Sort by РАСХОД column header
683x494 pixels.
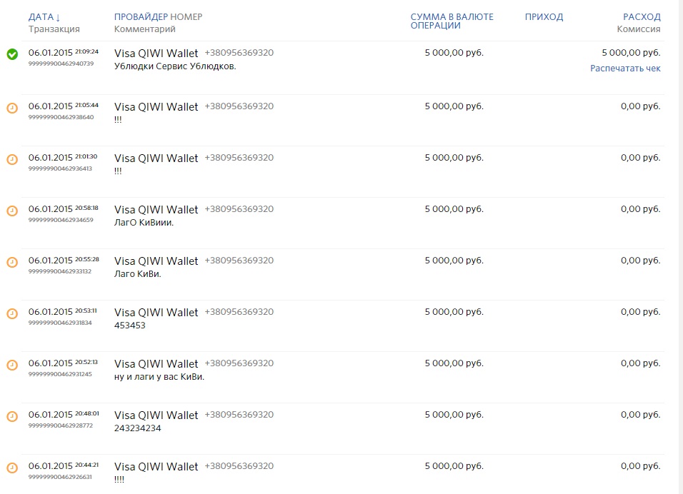[642, 17]
